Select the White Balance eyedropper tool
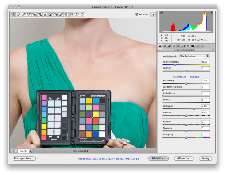This screenshot has width=225, height=175. 24,14
